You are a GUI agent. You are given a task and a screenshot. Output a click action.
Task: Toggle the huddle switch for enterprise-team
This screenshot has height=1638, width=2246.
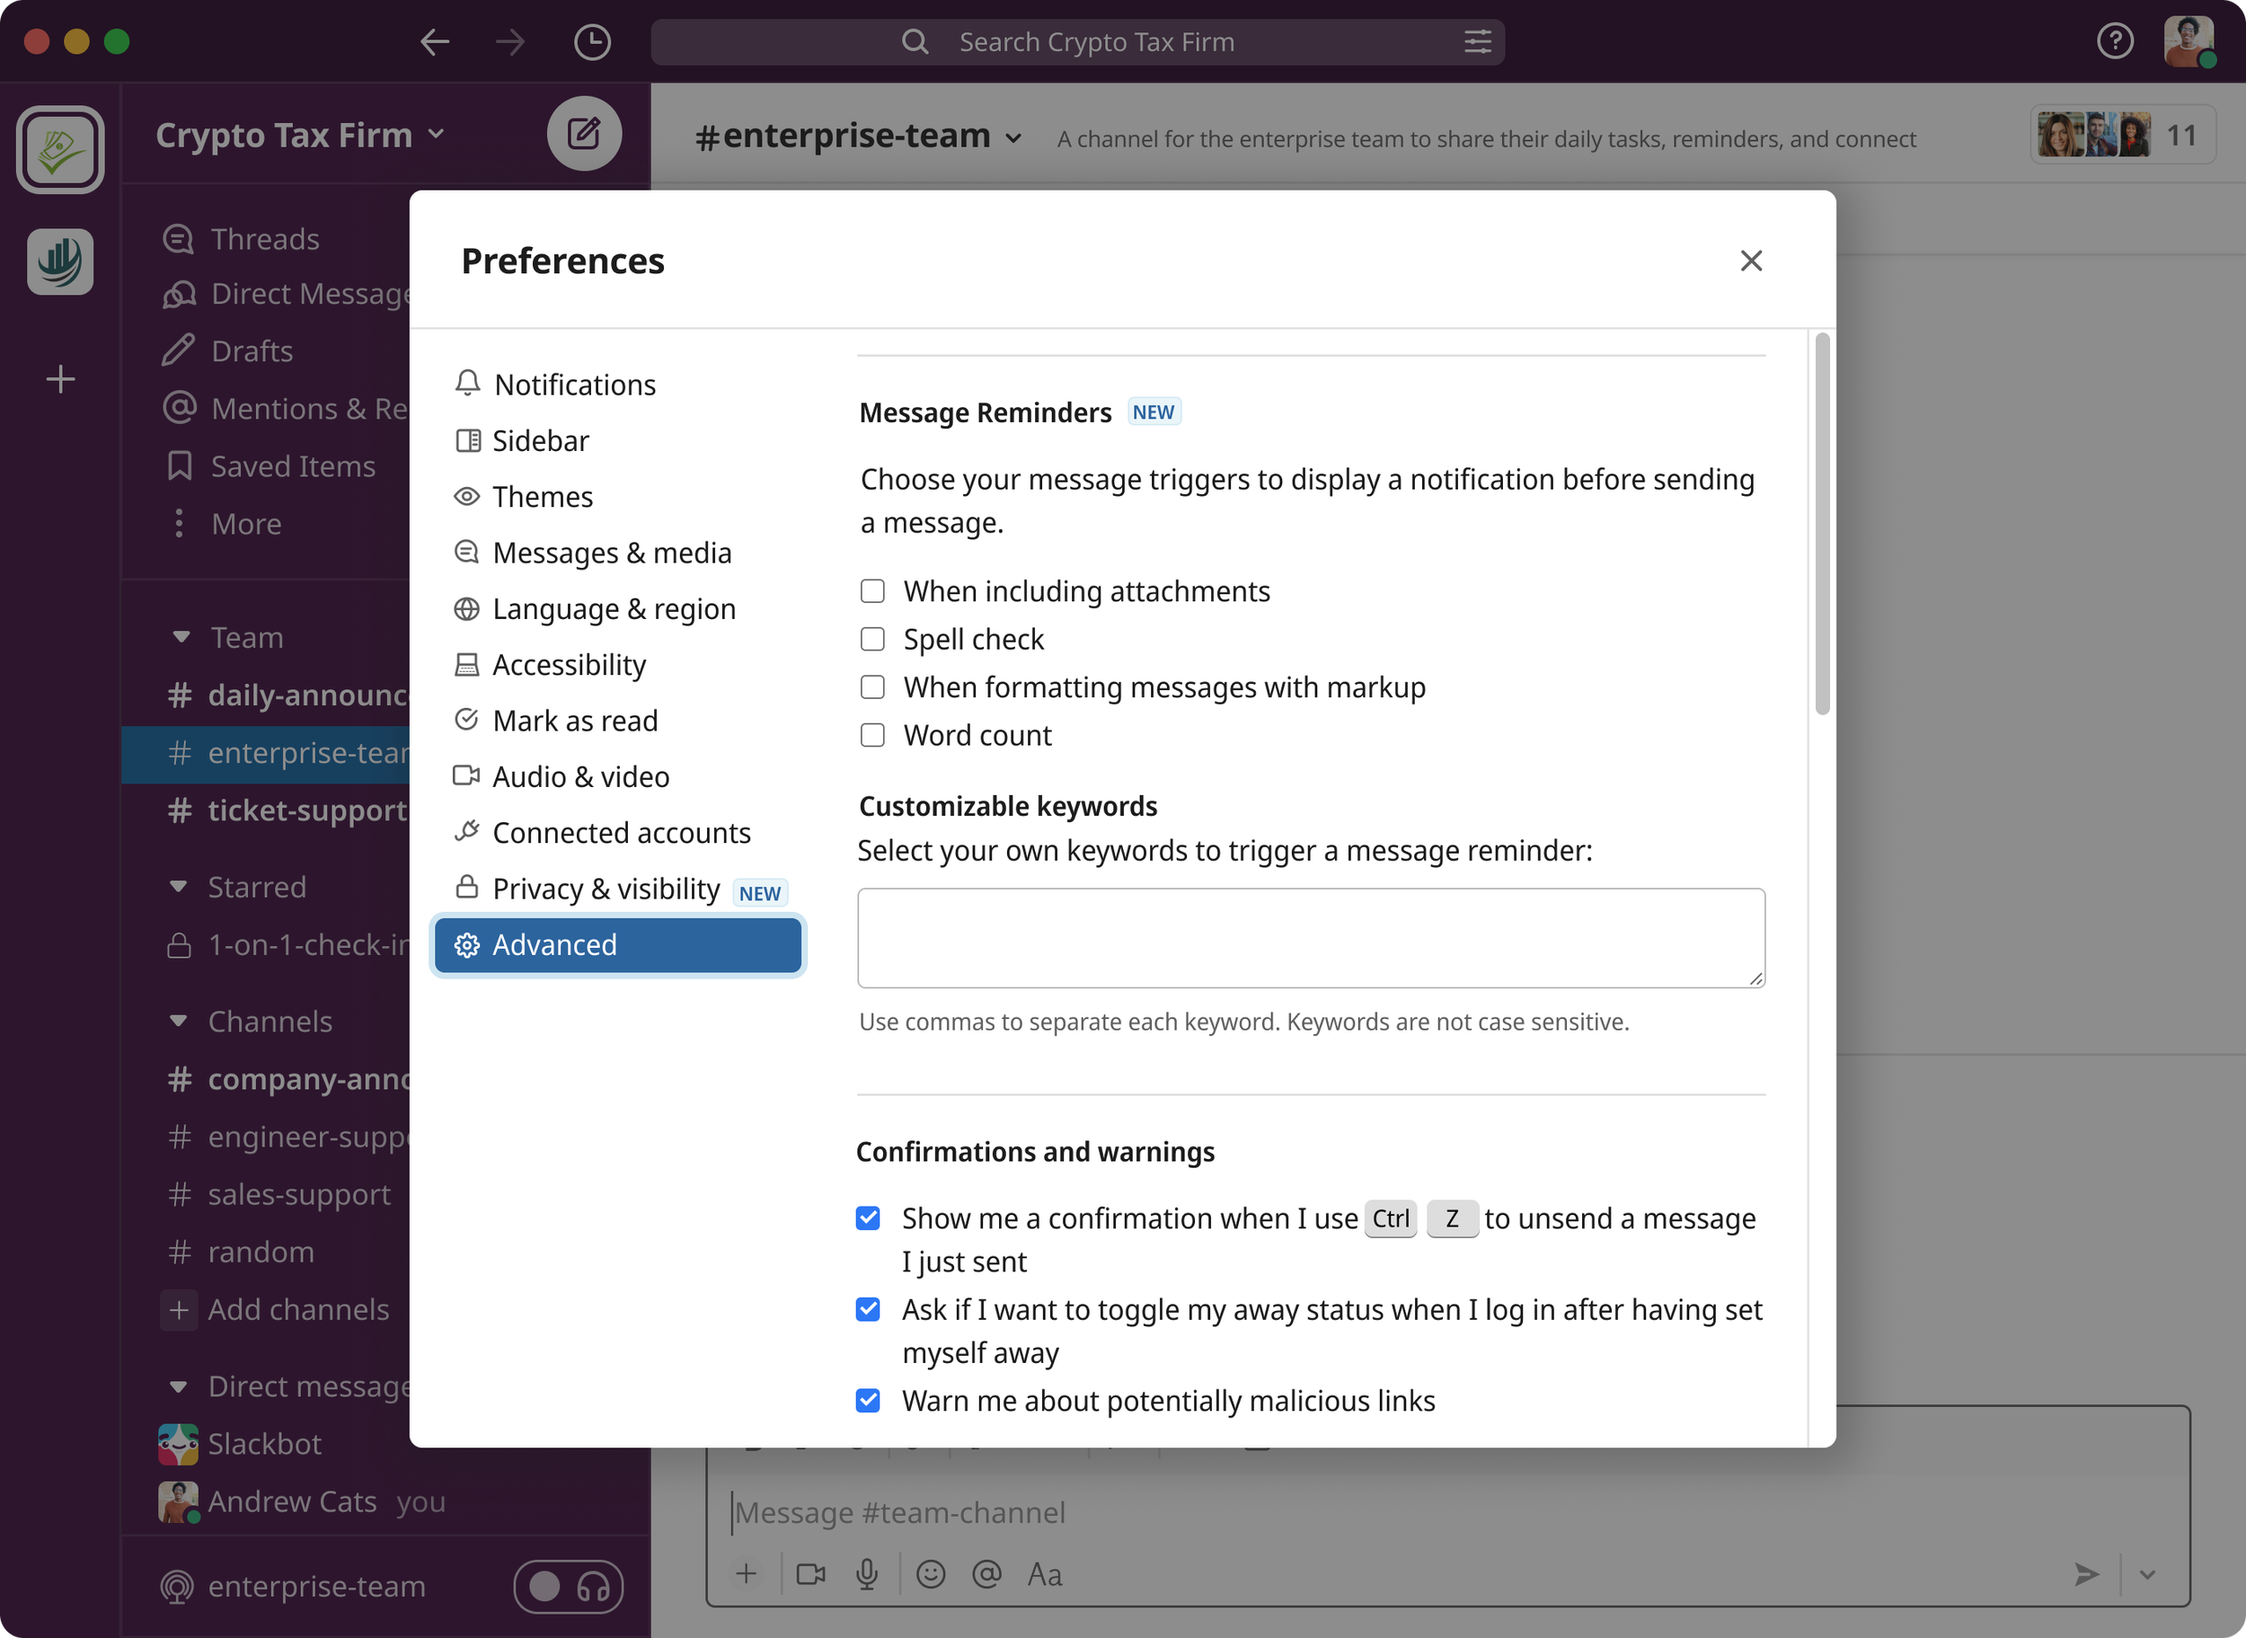point(568,1587)
